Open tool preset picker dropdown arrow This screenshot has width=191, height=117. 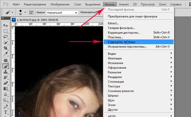pos(12,12)
